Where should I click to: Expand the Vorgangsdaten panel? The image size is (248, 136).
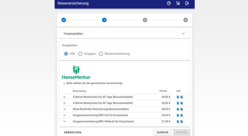183,34
